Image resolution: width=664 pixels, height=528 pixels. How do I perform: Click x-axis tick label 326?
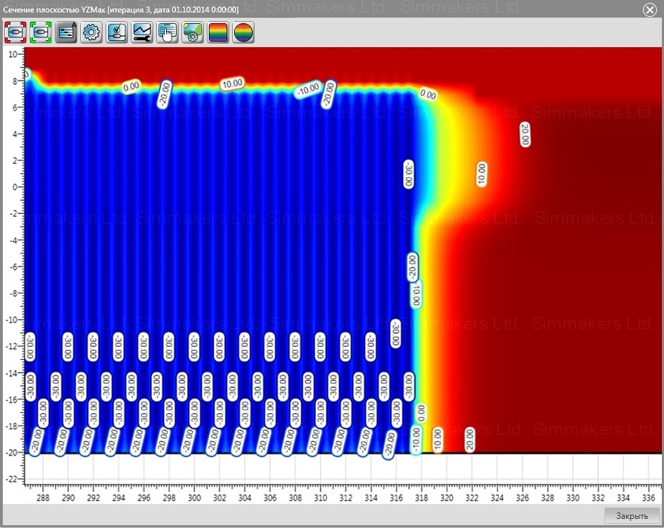pyautogui.click(x=523, y=498)
